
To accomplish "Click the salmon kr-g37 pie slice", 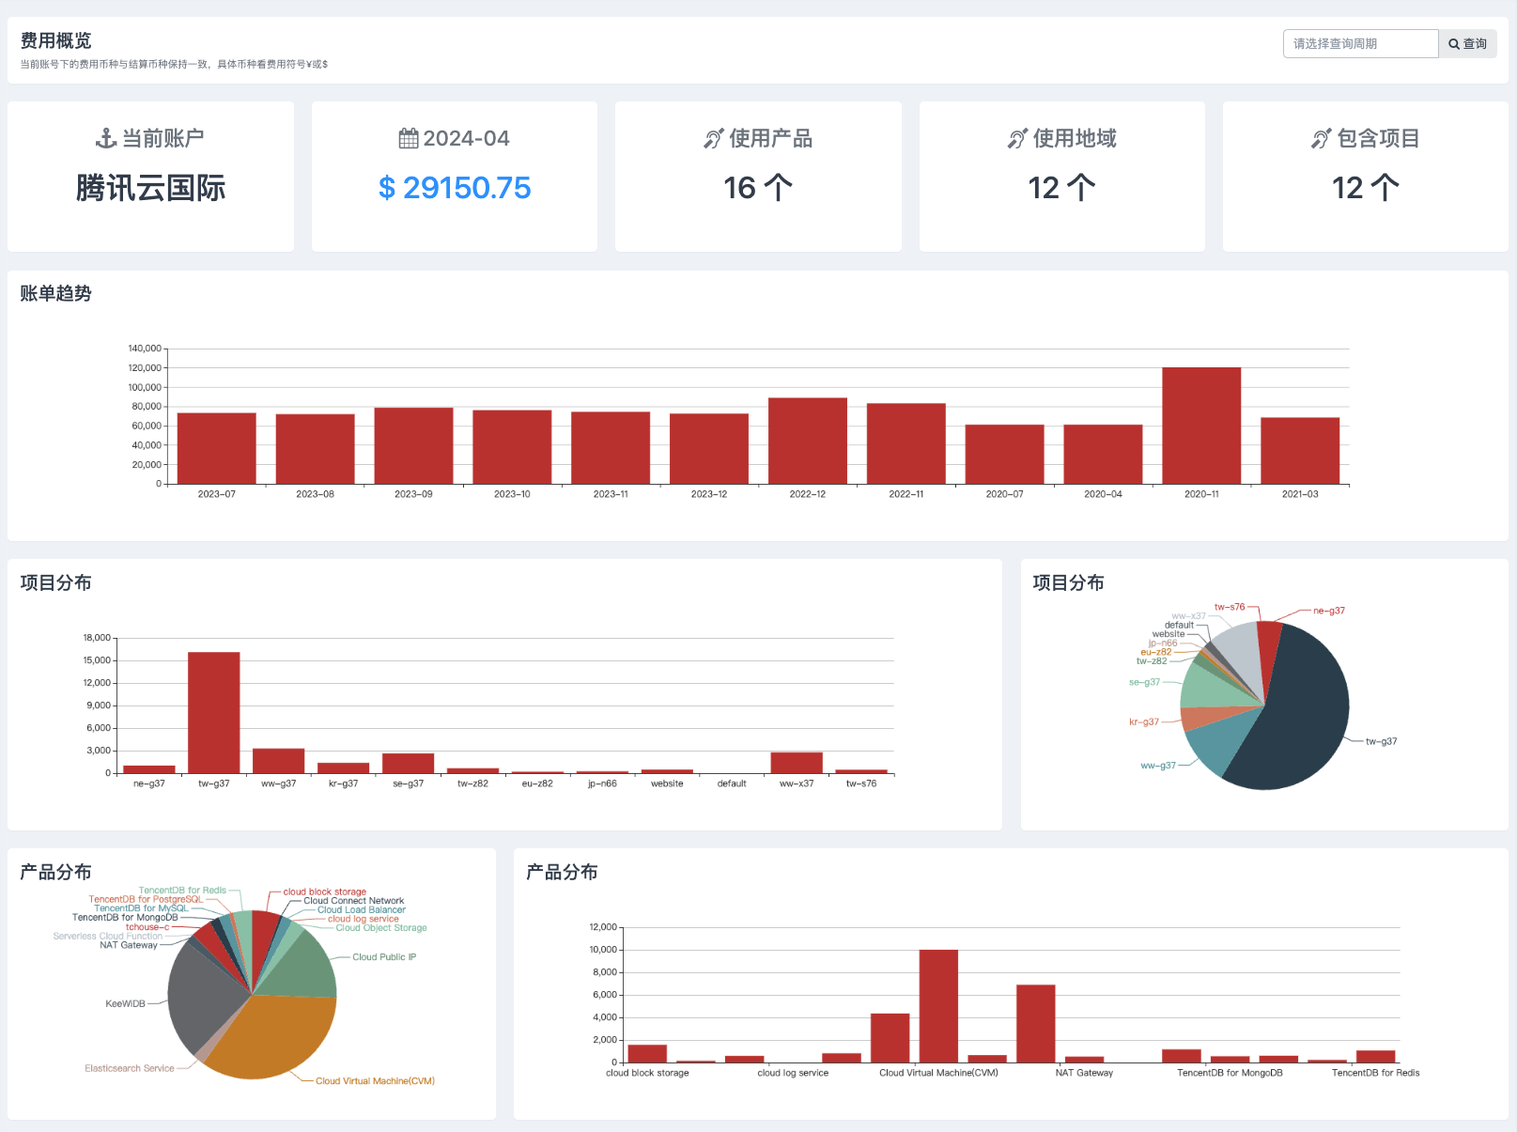I will tap(1207, 718).
